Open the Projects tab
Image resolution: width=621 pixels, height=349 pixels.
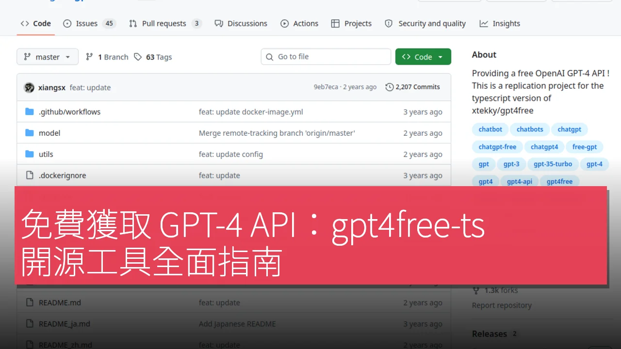351,23
